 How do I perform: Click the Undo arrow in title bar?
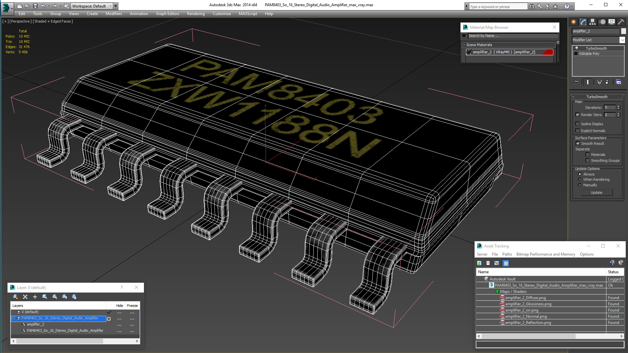coord(43,6)
